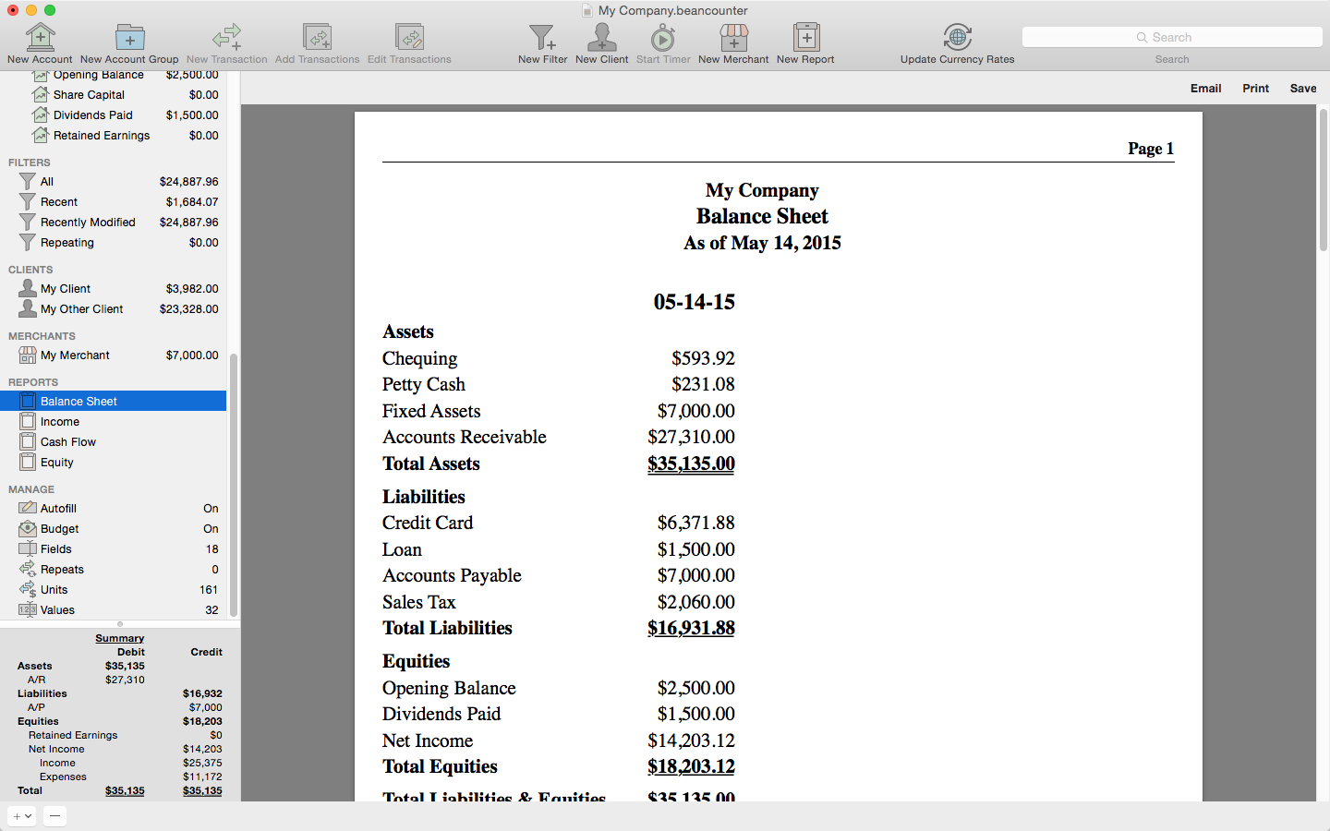
Task: Print the balance sheet report
Action: [1255, 89]
